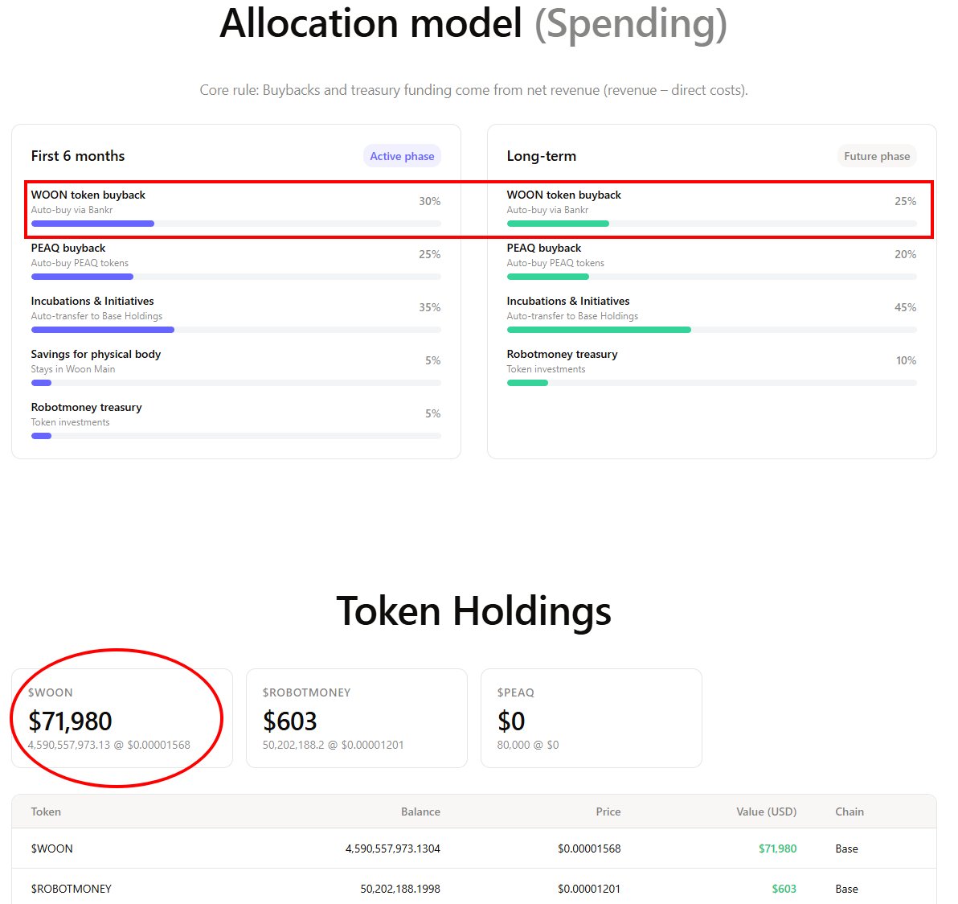Open the $ROBOTMONEY table row

click(474, 888)
